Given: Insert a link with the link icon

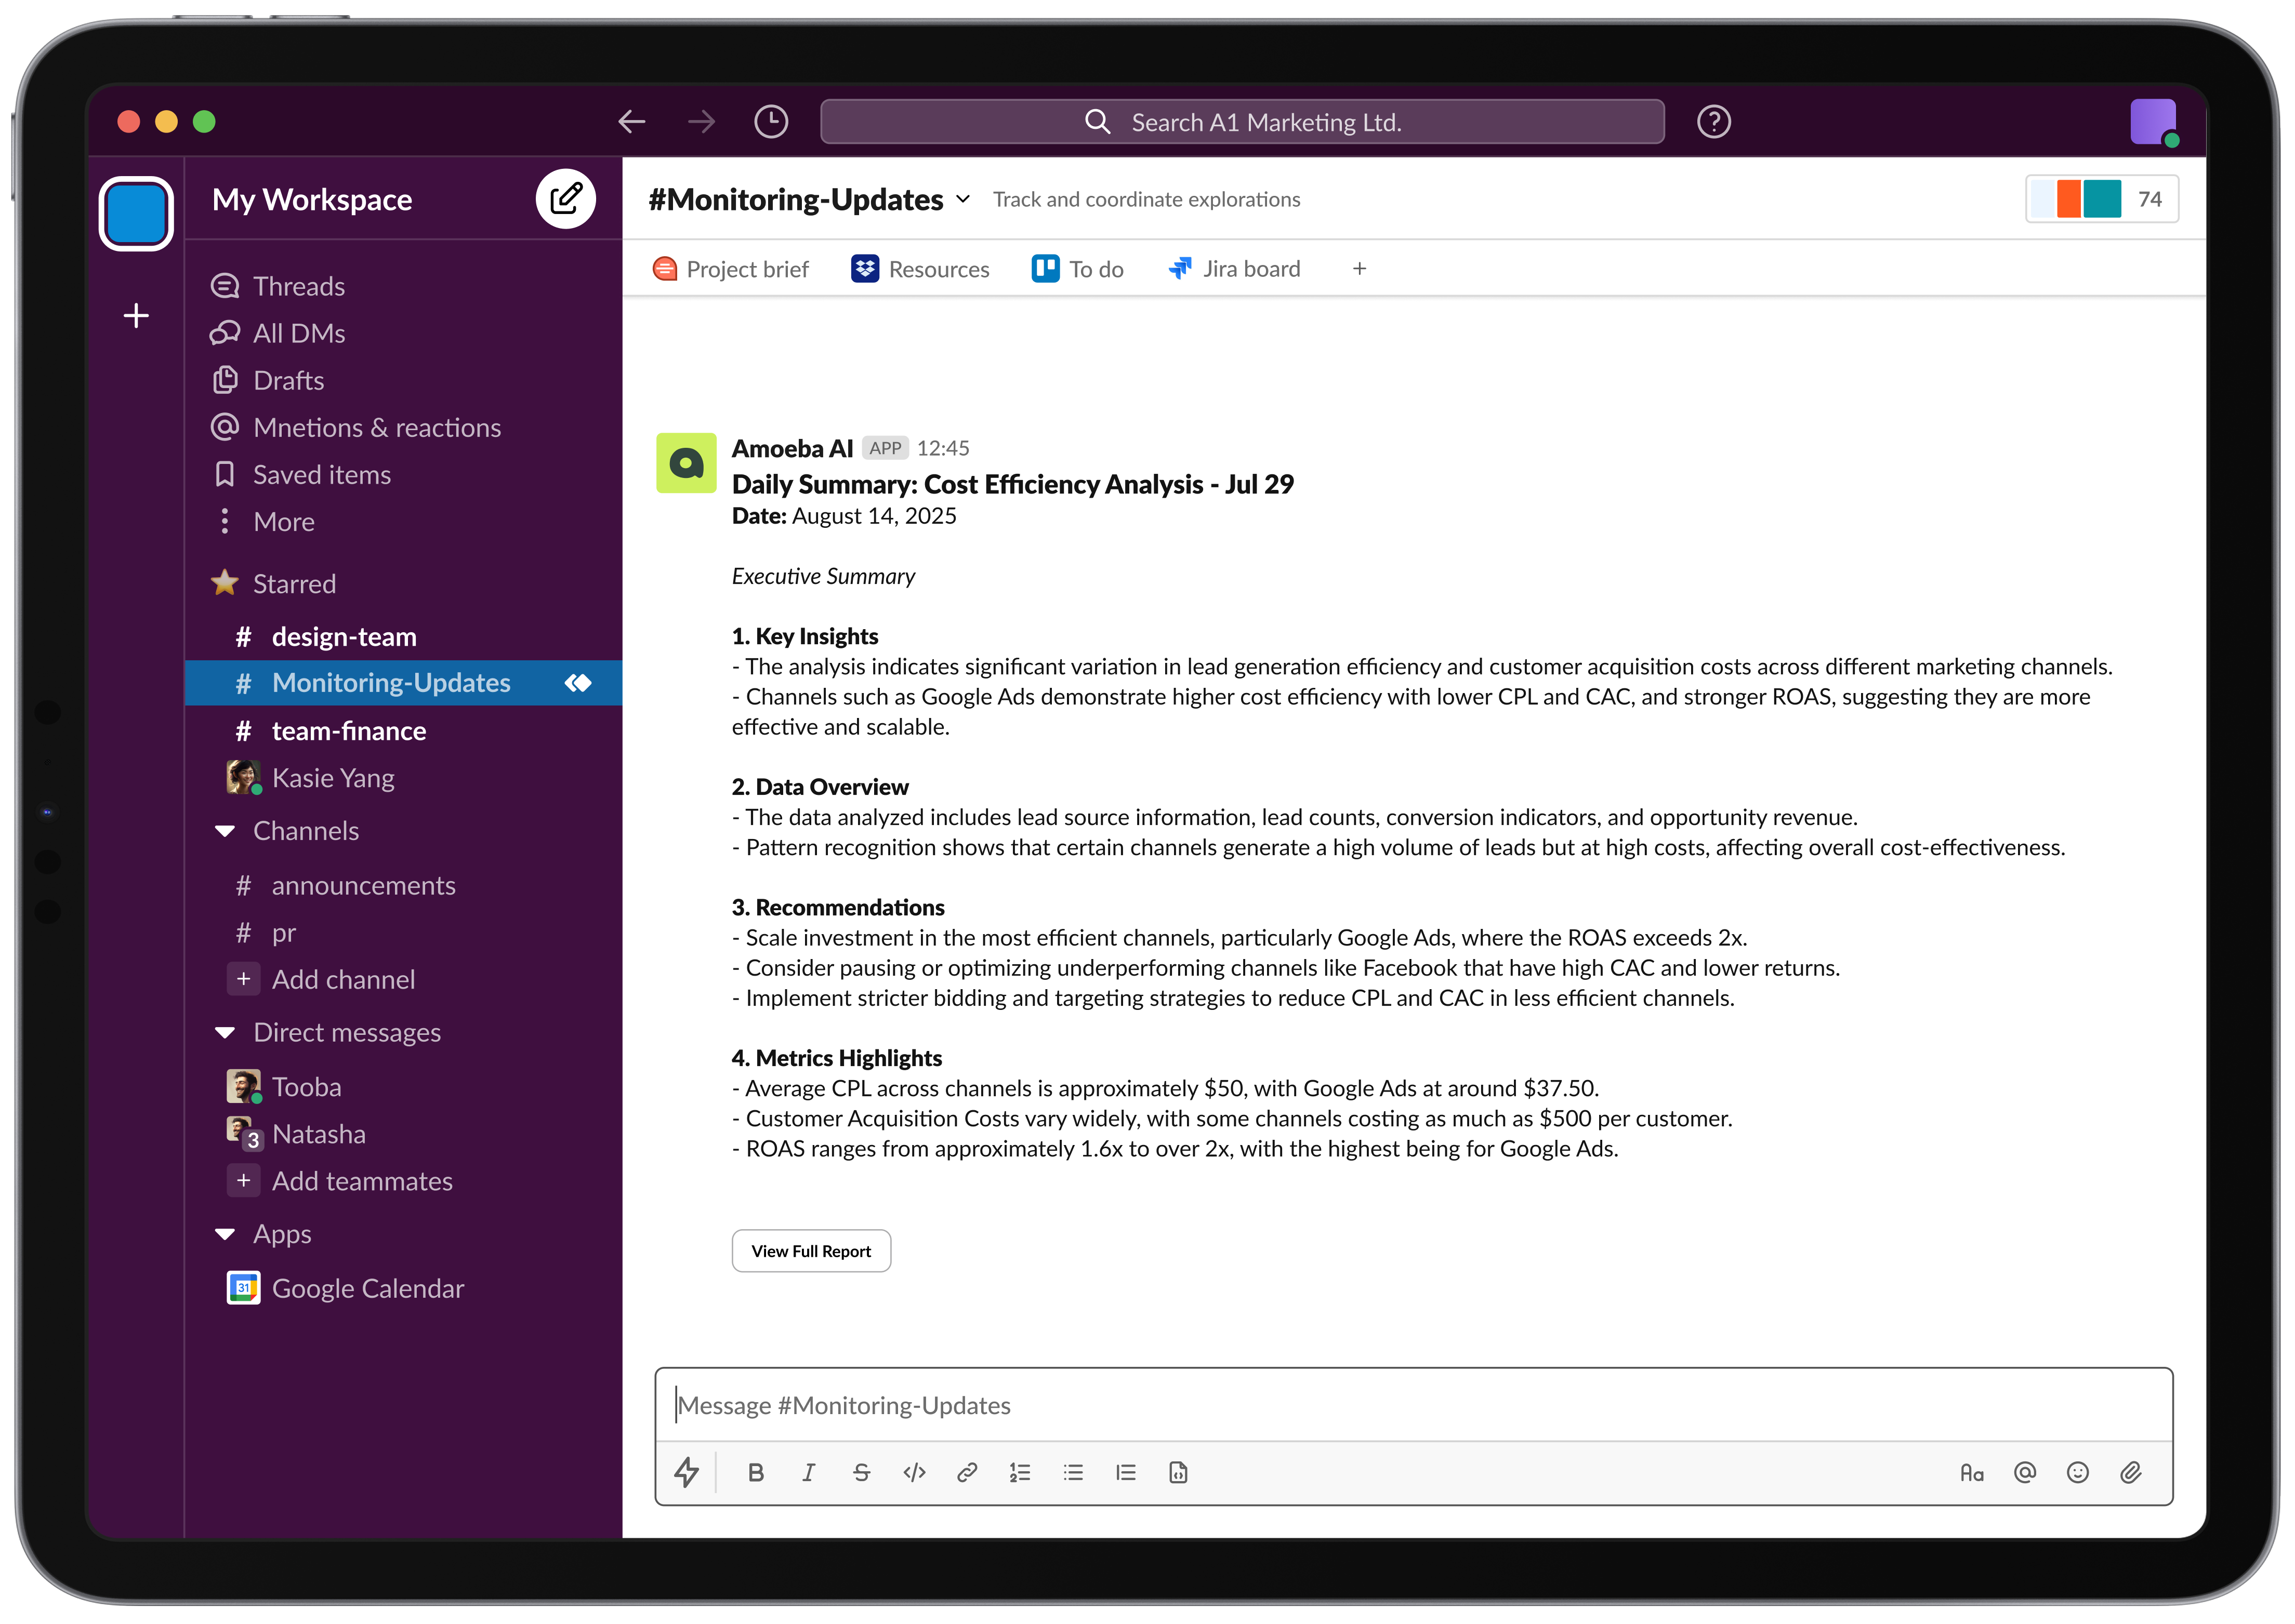Looking at the screenshot, I should point(967,1472).
